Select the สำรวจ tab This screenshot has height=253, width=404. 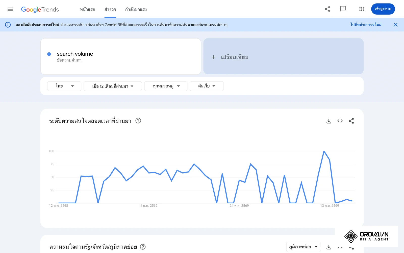tap(110, 9)
